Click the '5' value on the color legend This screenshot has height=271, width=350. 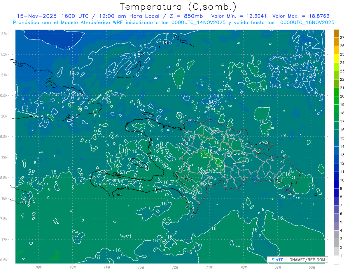tap(341, 222)
